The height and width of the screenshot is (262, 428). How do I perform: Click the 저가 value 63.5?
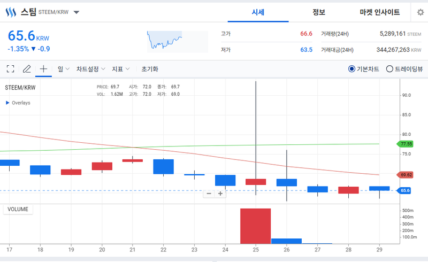pyautogui.click(x=306, y=50)
